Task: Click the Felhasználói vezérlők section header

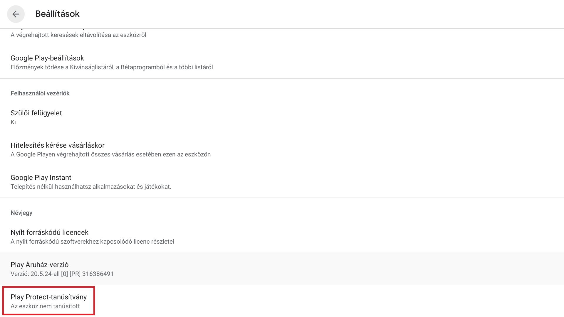Action: [x=40, y=93]
